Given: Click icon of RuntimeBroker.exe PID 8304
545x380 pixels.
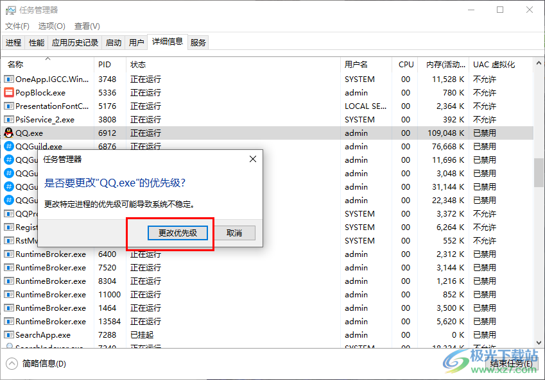Looking at the screenshot, I should (x=9, y=281).
